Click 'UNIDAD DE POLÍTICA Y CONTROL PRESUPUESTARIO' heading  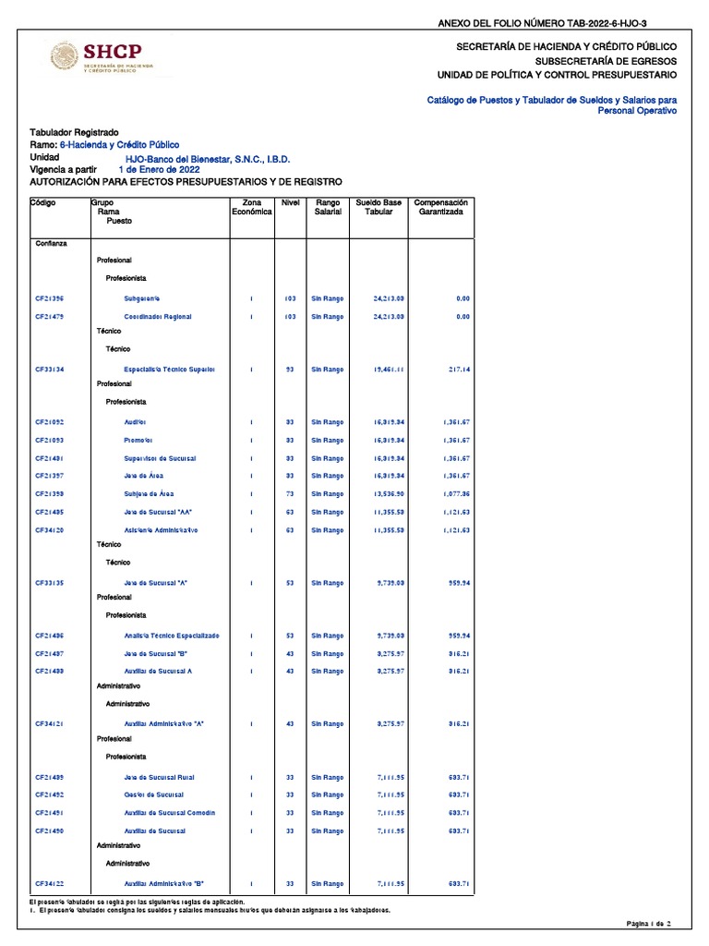tap(557, 75)
